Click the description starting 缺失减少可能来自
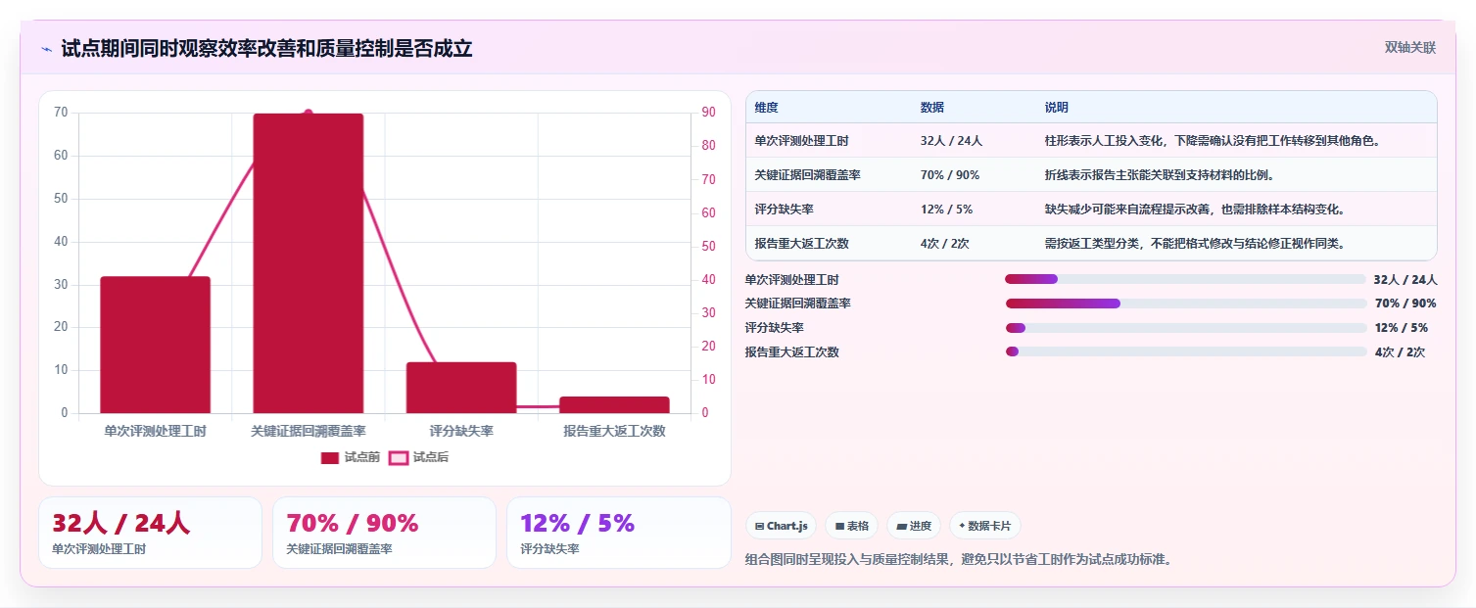The image size is (1476, 608). click(1195, 210)
